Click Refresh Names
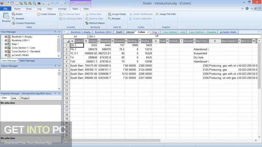 (95, 23)
